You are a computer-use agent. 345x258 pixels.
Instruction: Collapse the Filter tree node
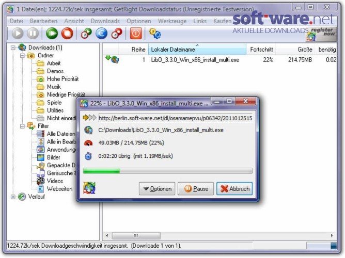22,126
